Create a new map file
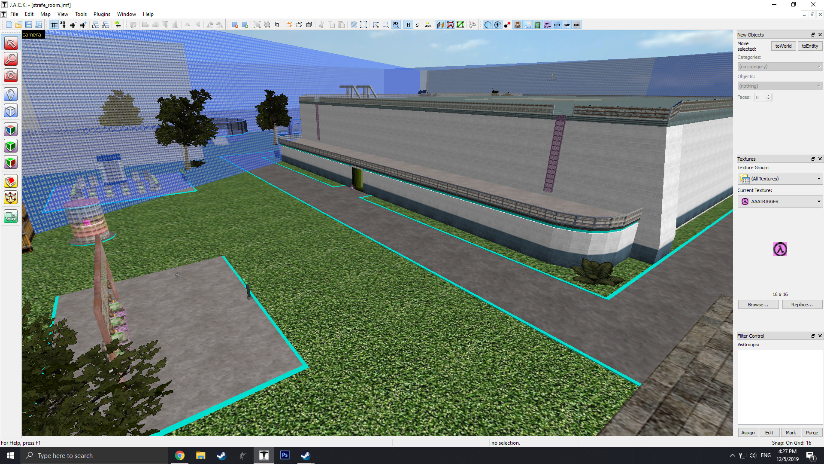This screenshot has width=824, height=464. (x=9, y=24)
